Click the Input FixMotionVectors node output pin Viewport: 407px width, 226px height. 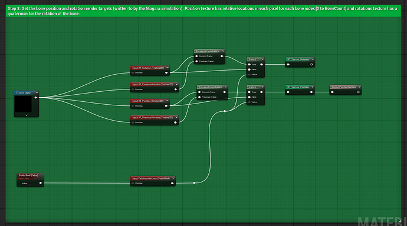tap(172, 183)
